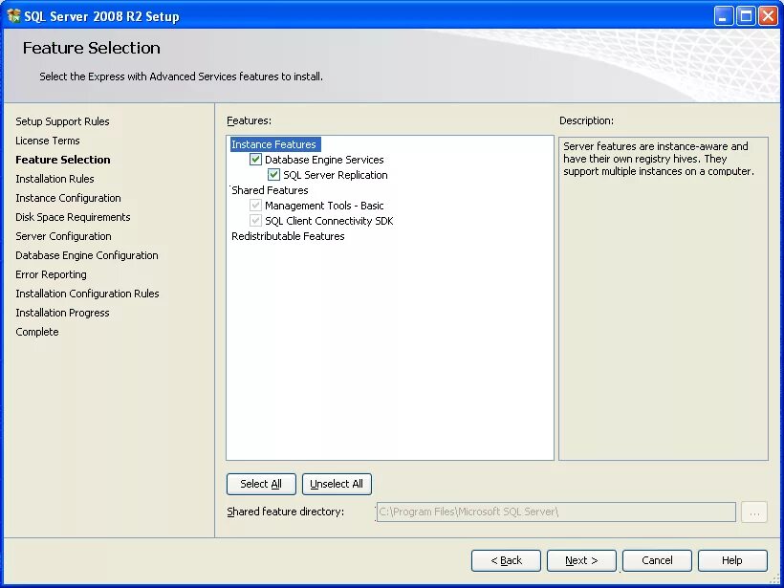This screenshot has height=588, width=784.
Task: Click the Unselect All button
Action: tap(337, 484)
